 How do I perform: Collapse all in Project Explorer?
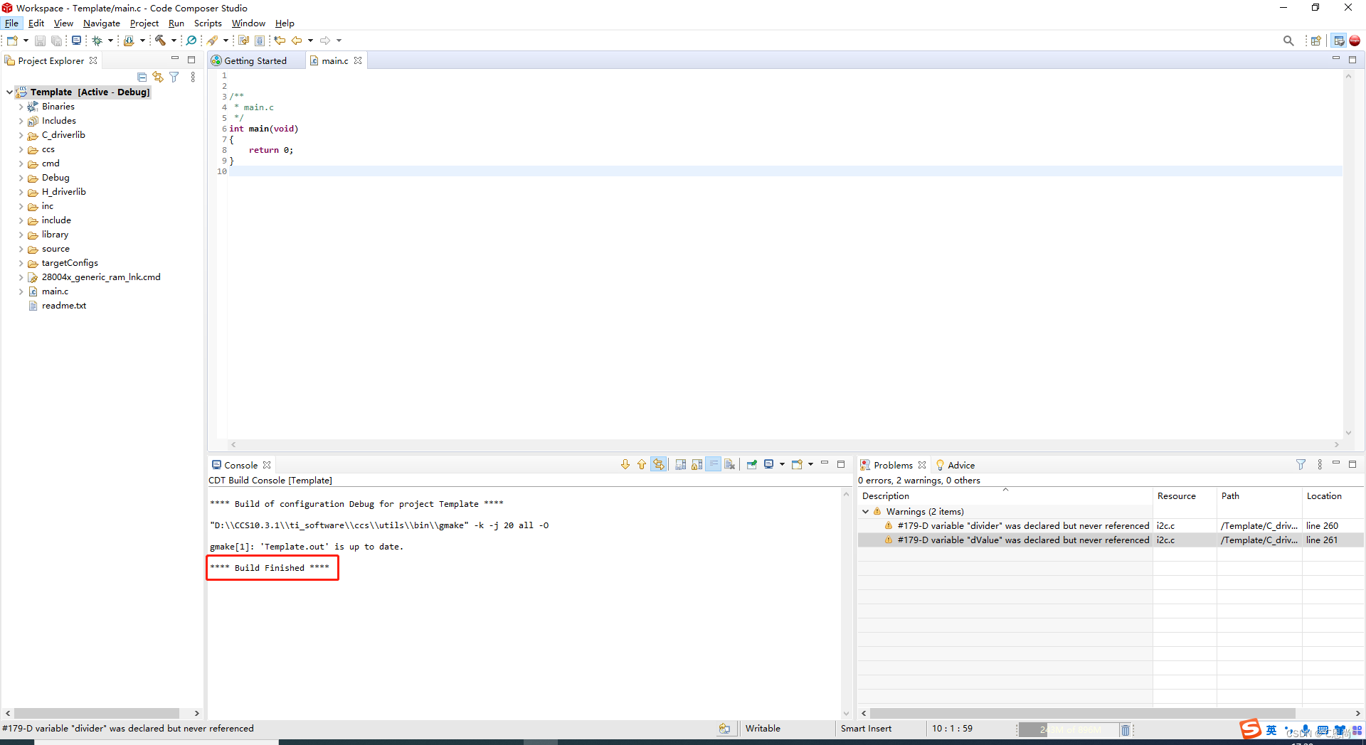142,77
